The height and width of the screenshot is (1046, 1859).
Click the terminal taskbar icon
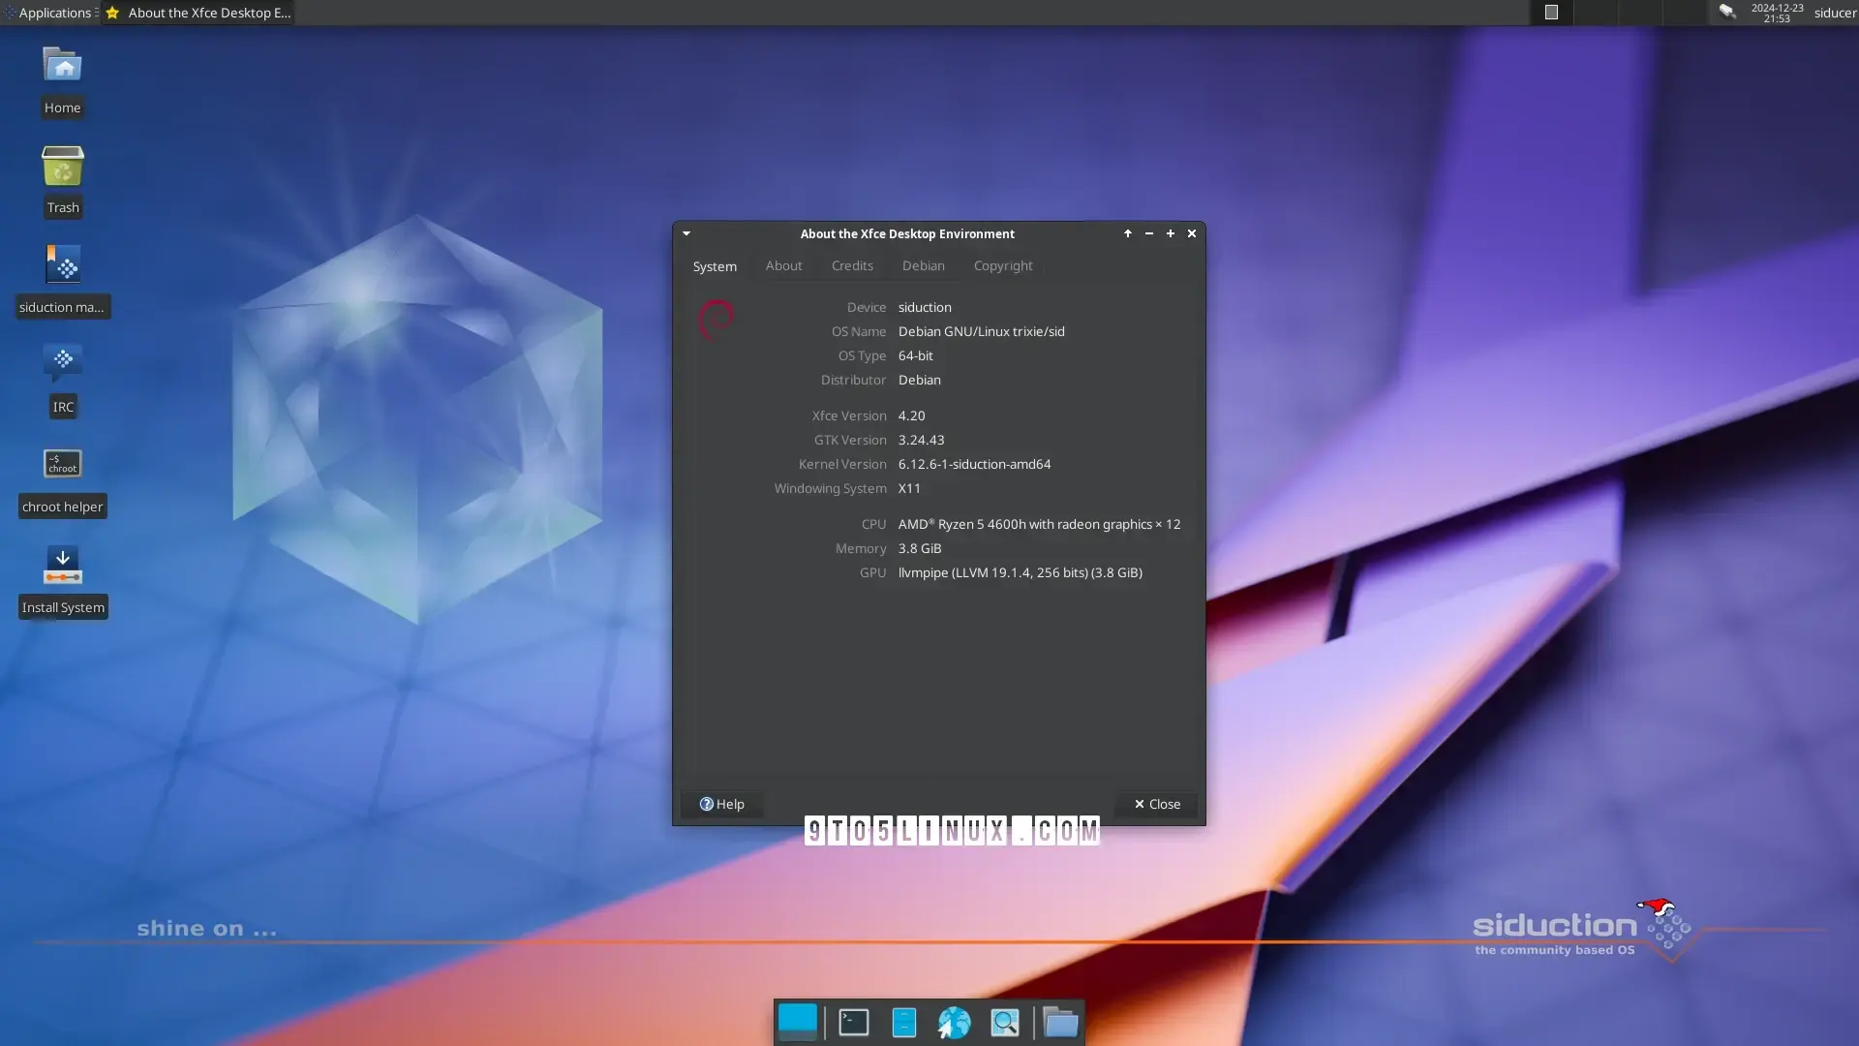[854, 1021]
